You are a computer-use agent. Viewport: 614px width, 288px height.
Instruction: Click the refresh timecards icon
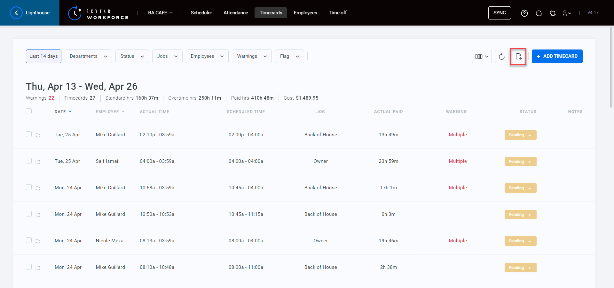point(501,57)
